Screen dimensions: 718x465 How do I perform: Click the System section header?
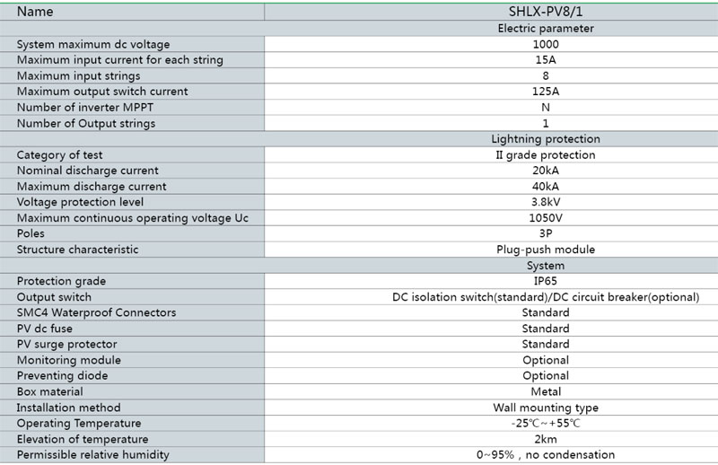point(545,266)
